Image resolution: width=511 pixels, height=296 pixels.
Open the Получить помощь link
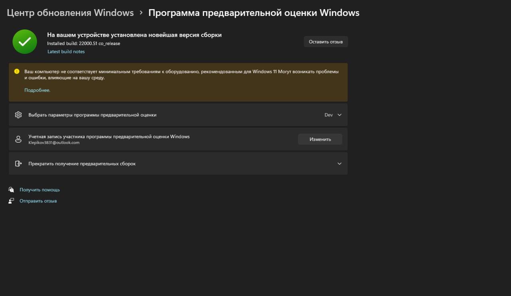(x=40, y=190)
